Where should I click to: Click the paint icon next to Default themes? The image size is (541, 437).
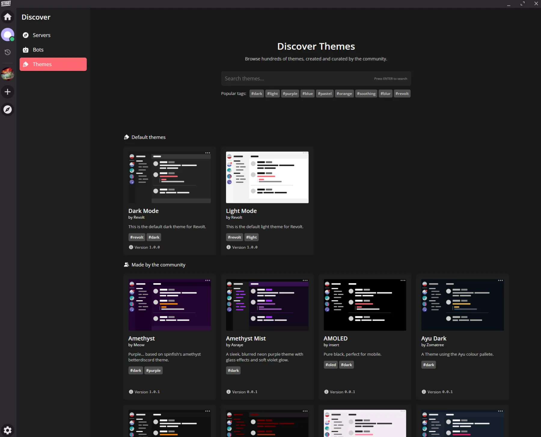pyautogui.click(x=127, y=137)
